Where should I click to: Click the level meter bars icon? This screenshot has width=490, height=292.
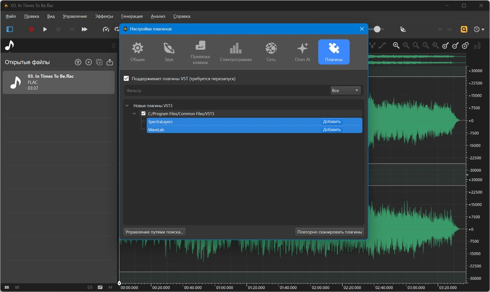coord(477,45)
